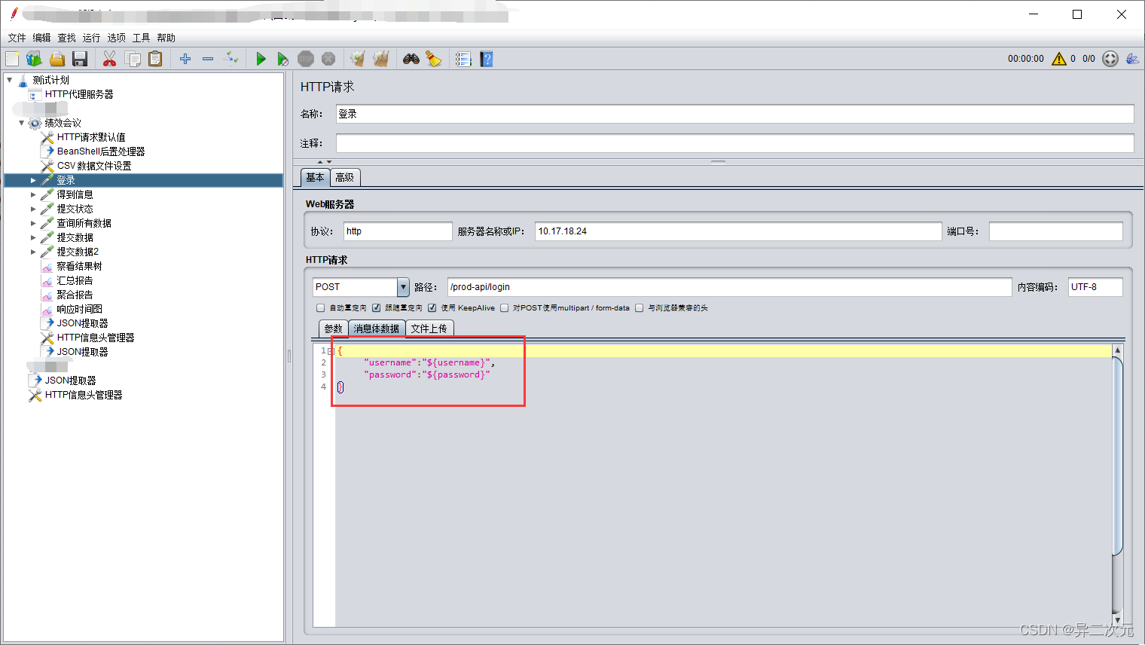Create a new test plan via New icon
The width and height of the screenshot is (1145, 645).
pyautogui.click(x=12, y=59)
